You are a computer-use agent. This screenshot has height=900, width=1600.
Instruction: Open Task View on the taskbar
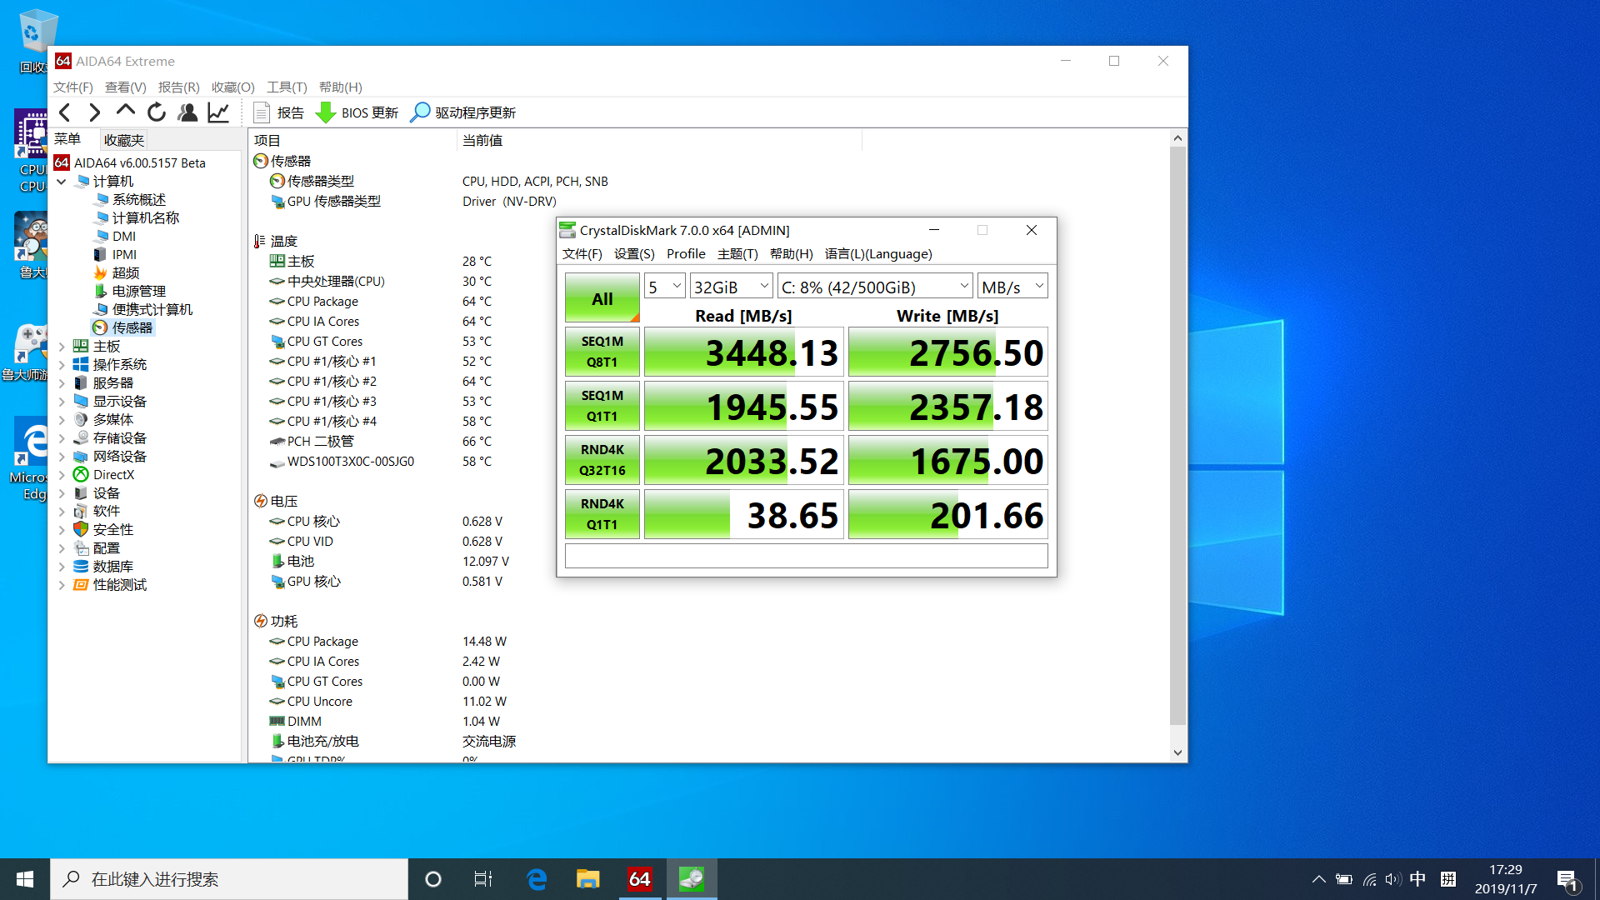[483, 879]
